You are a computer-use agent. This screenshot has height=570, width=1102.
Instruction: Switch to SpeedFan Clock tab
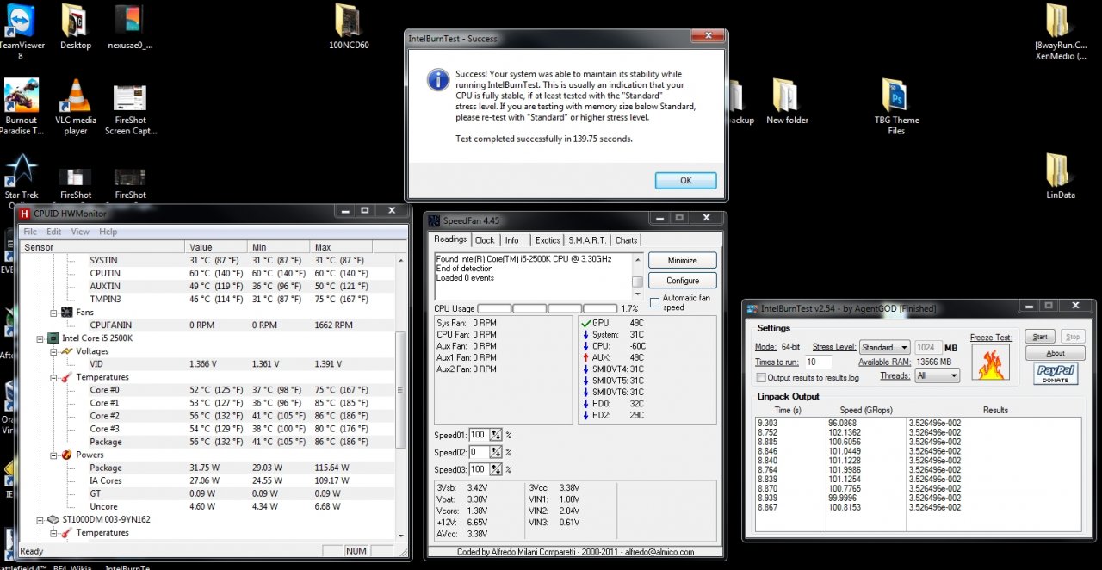pos(485,240)
